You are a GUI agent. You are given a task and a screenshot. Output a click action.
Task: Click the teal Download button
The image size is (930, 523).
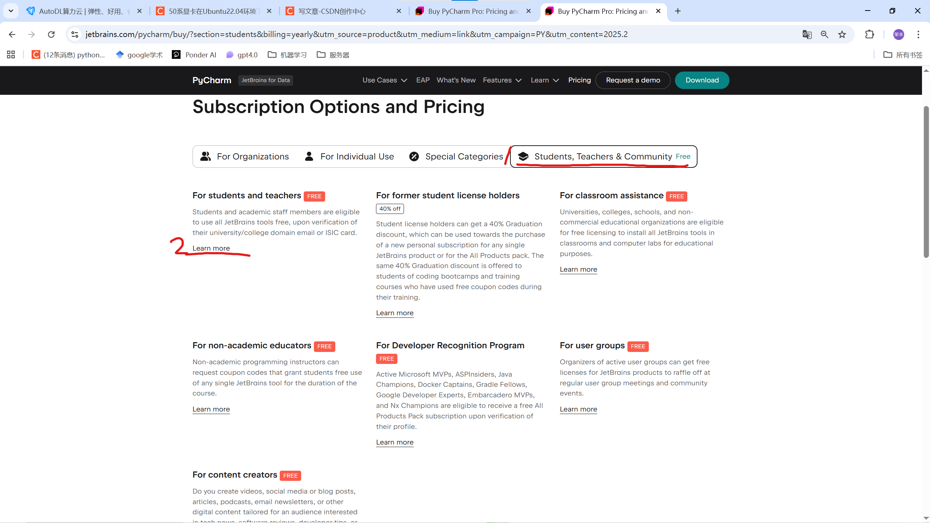tap(702, 80)
